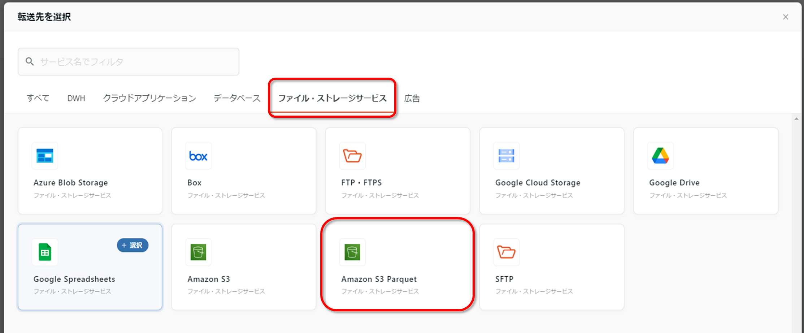Click the Amazon S3 Parquet bucket icon
The height and width of the screenshot is (333, 804).
tap(352, 252)
